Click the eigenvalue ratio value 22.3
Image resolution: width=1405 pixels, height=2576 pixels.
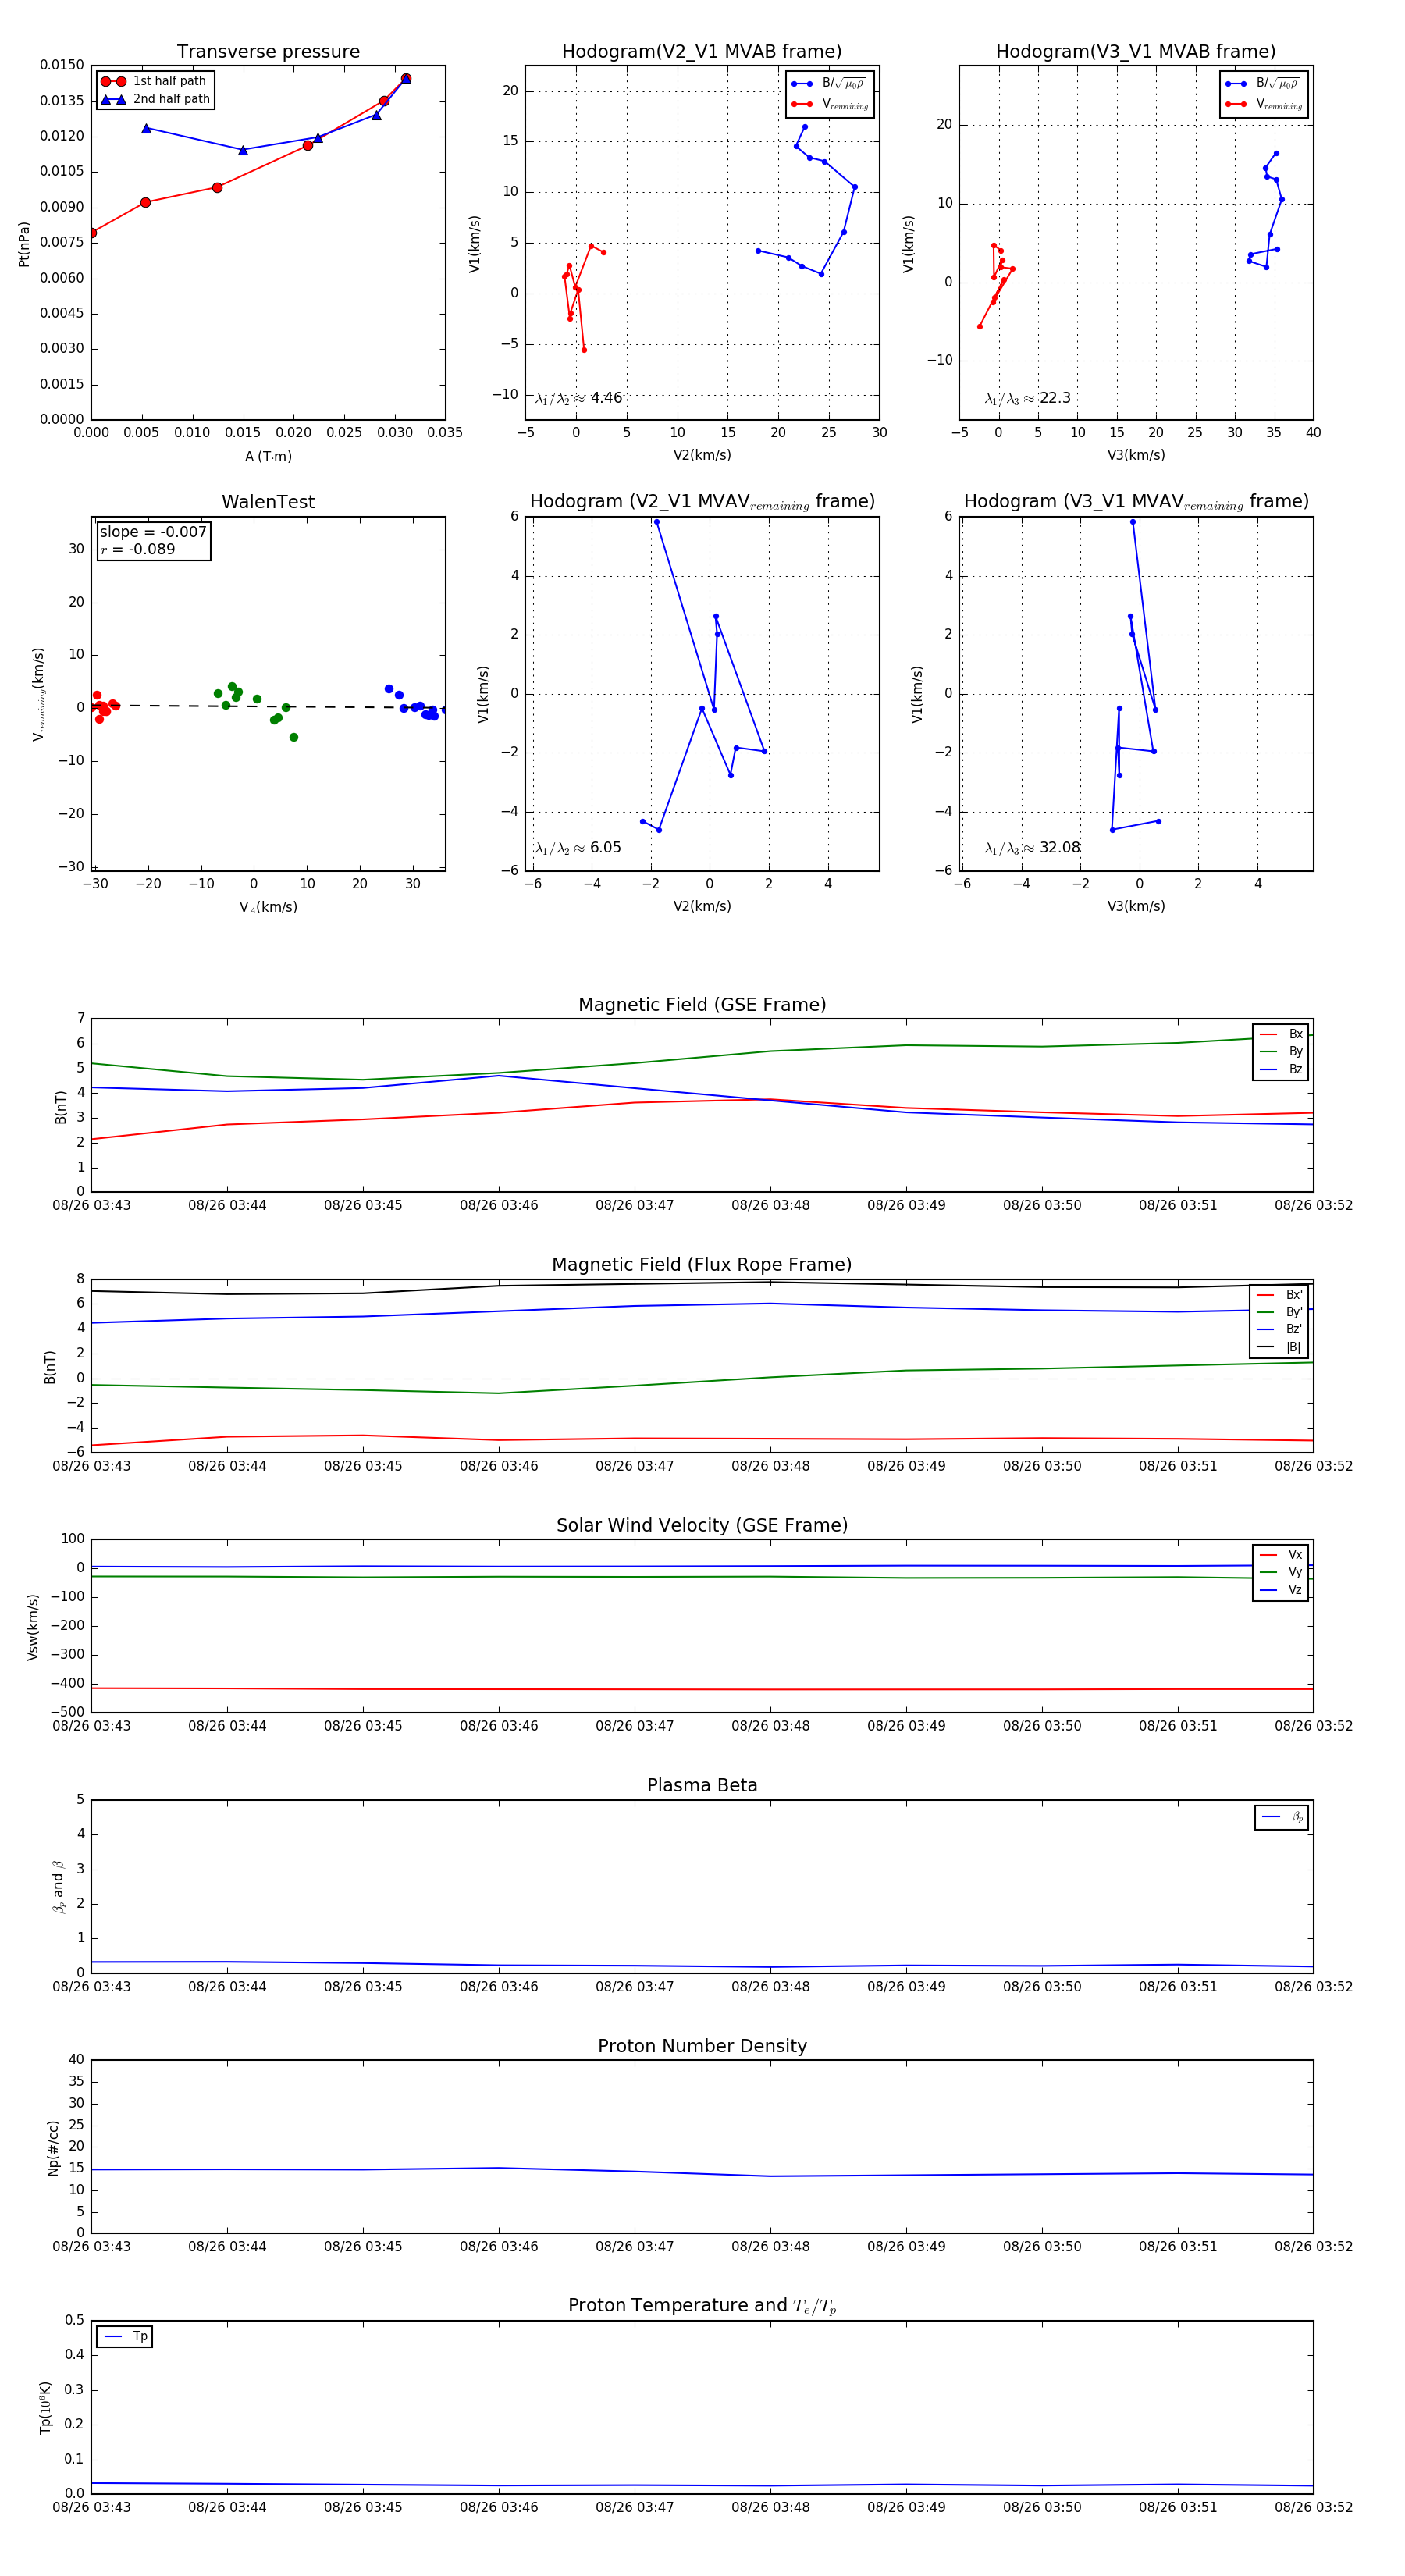tap(1055, 398)
